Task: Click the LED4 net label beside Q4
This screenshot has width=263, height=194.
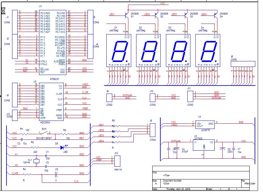Action: click(204, 14)
